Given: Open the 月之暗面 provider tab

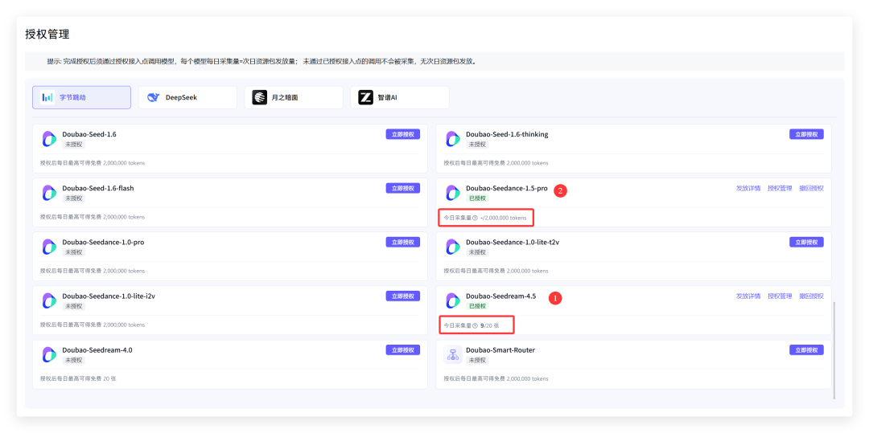Looking at the screenshot, I should point(294,97).
